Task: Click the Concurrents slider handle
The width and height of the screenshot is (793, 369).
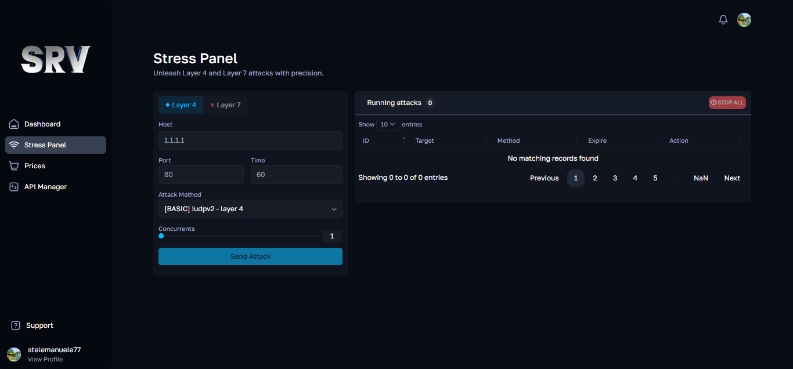Action: (x=161, y=236)
